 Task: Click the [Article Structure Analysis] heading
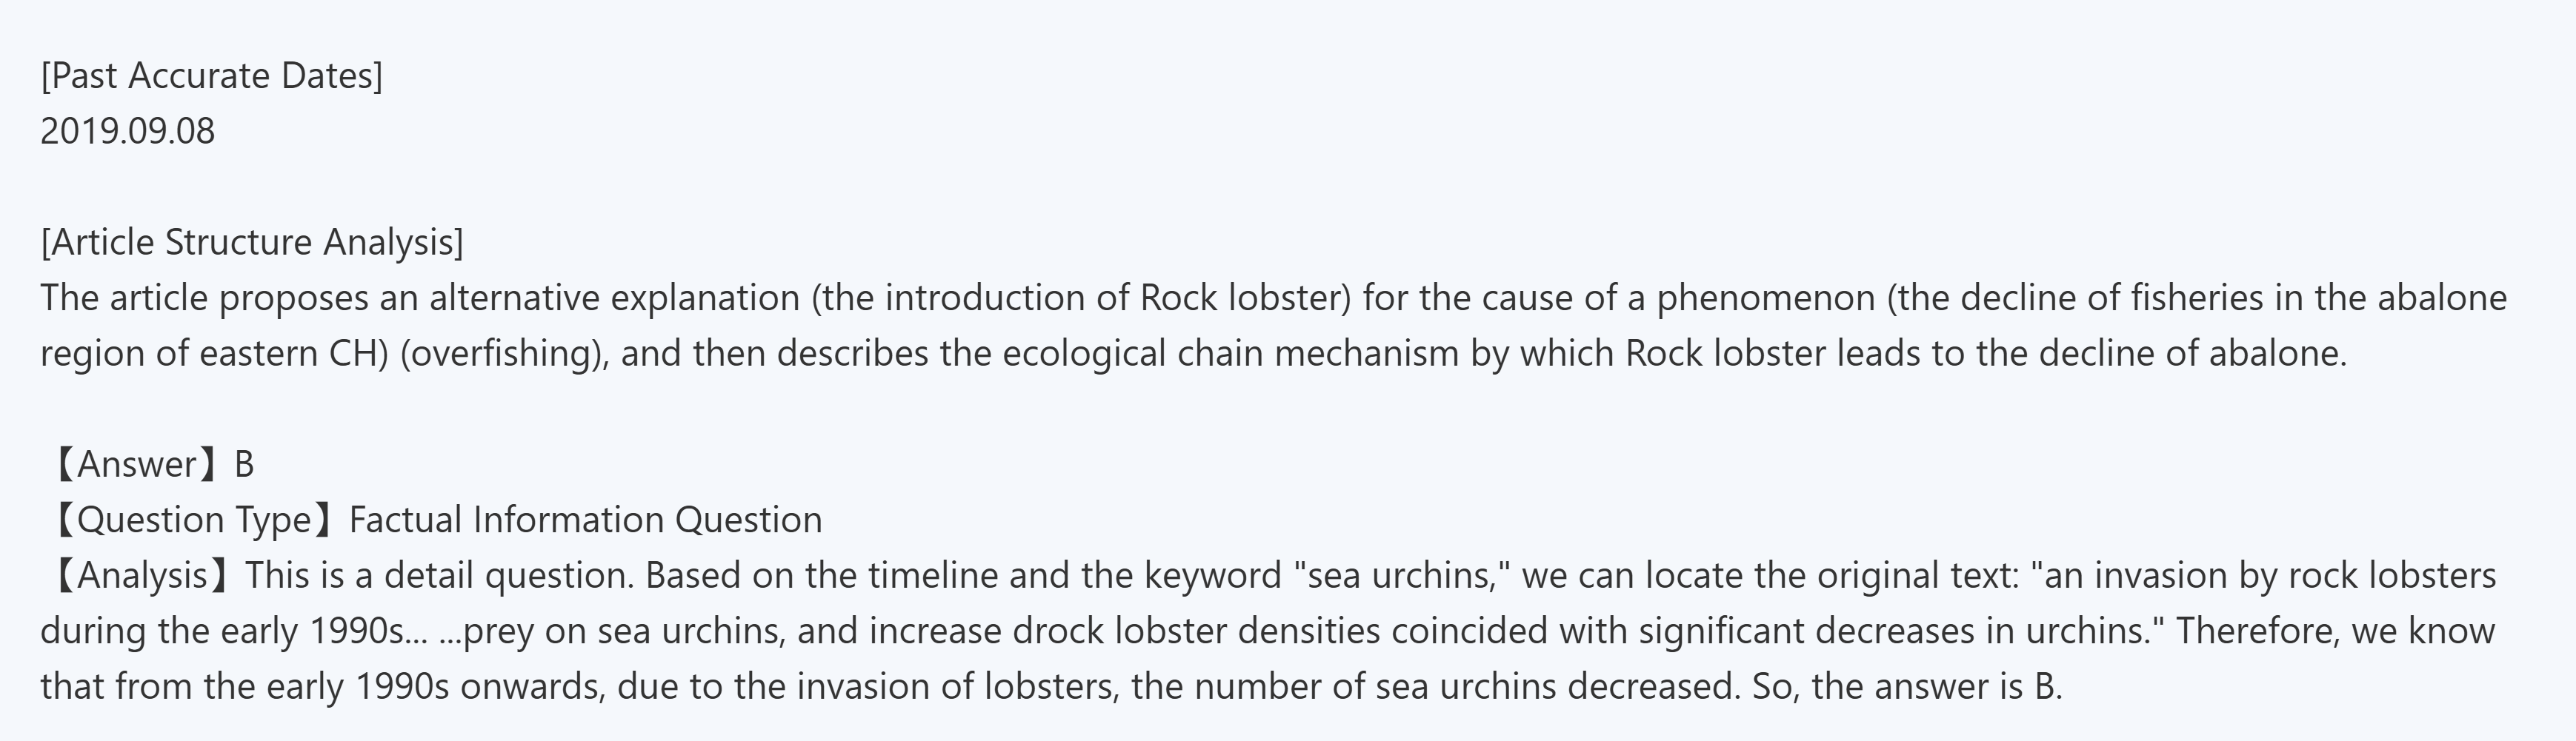(251, 243)
